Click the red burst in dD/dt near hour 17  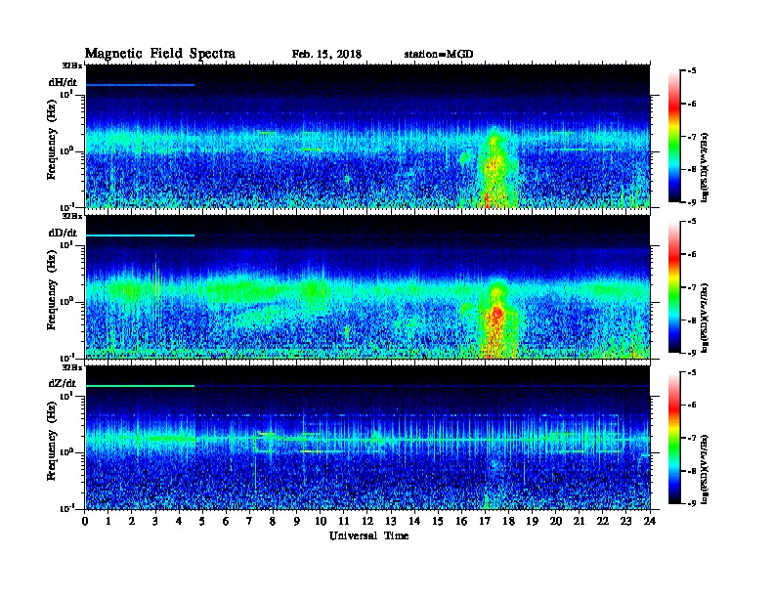click(496, 316)
